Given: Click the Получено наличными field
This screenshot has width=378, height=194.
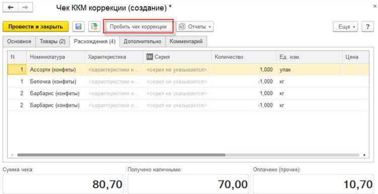Looking at the screenshot, I should 188,184.
